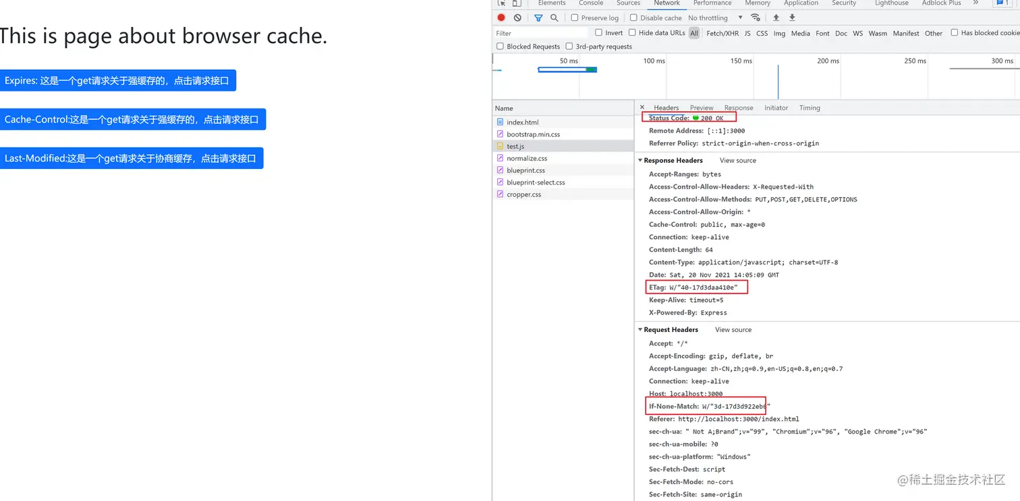The image size is (1020, 501).
Task: Select blueprint.css request
Action: [x=563, y=170]
